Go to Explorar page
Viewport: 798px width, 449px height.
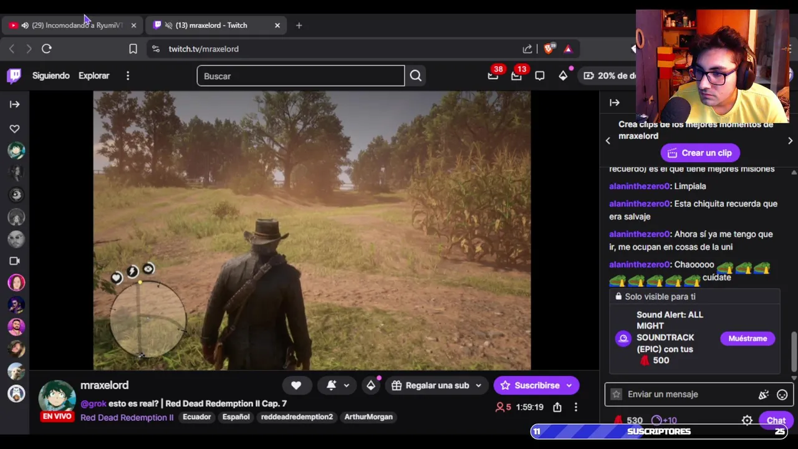pos(94,75)
